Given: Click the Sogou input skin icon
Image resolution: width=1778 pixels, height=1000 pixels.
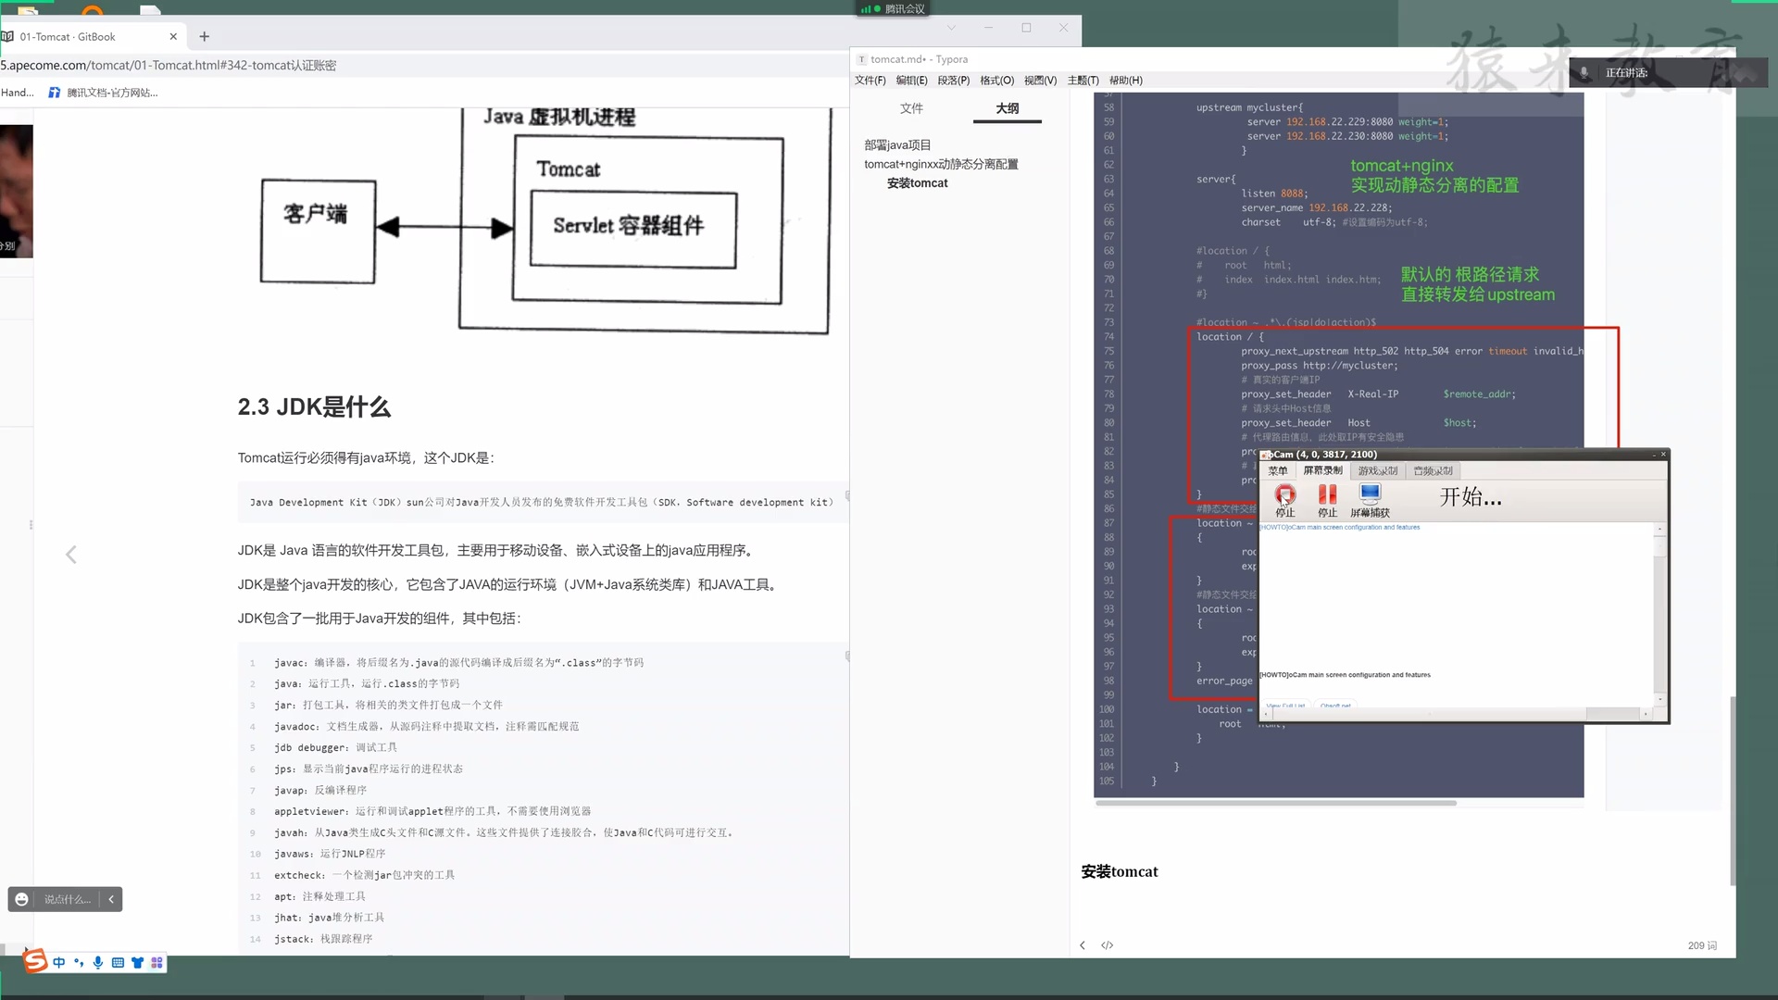Looking at the screenshot, I should pyautogui.click(x=137, y=963).
